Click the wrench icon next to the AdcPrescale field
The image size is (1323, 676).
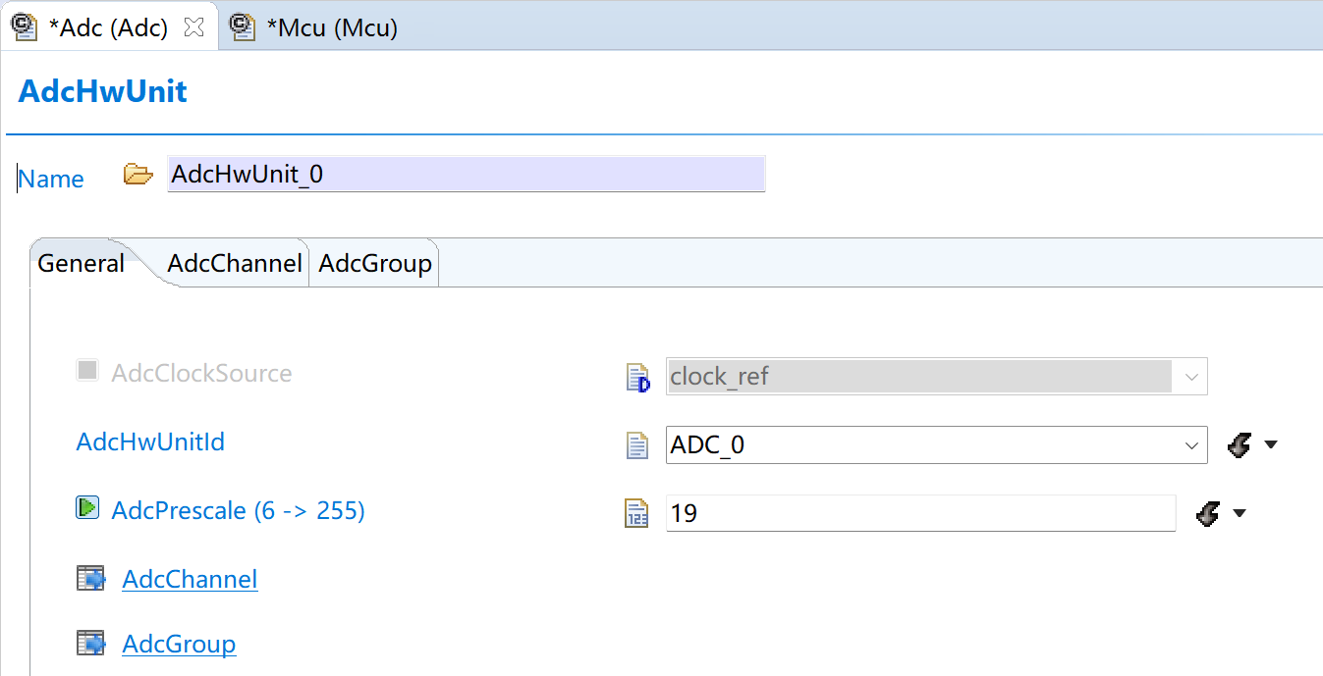[x=1210, y=512]
